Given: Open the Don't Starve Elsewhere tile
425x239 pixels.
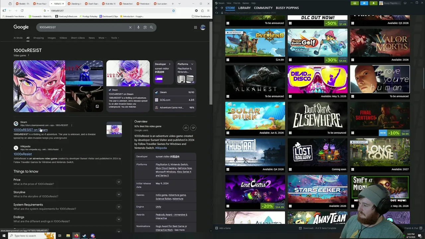Looking at the screenshot, I should [x=317, y=119].
